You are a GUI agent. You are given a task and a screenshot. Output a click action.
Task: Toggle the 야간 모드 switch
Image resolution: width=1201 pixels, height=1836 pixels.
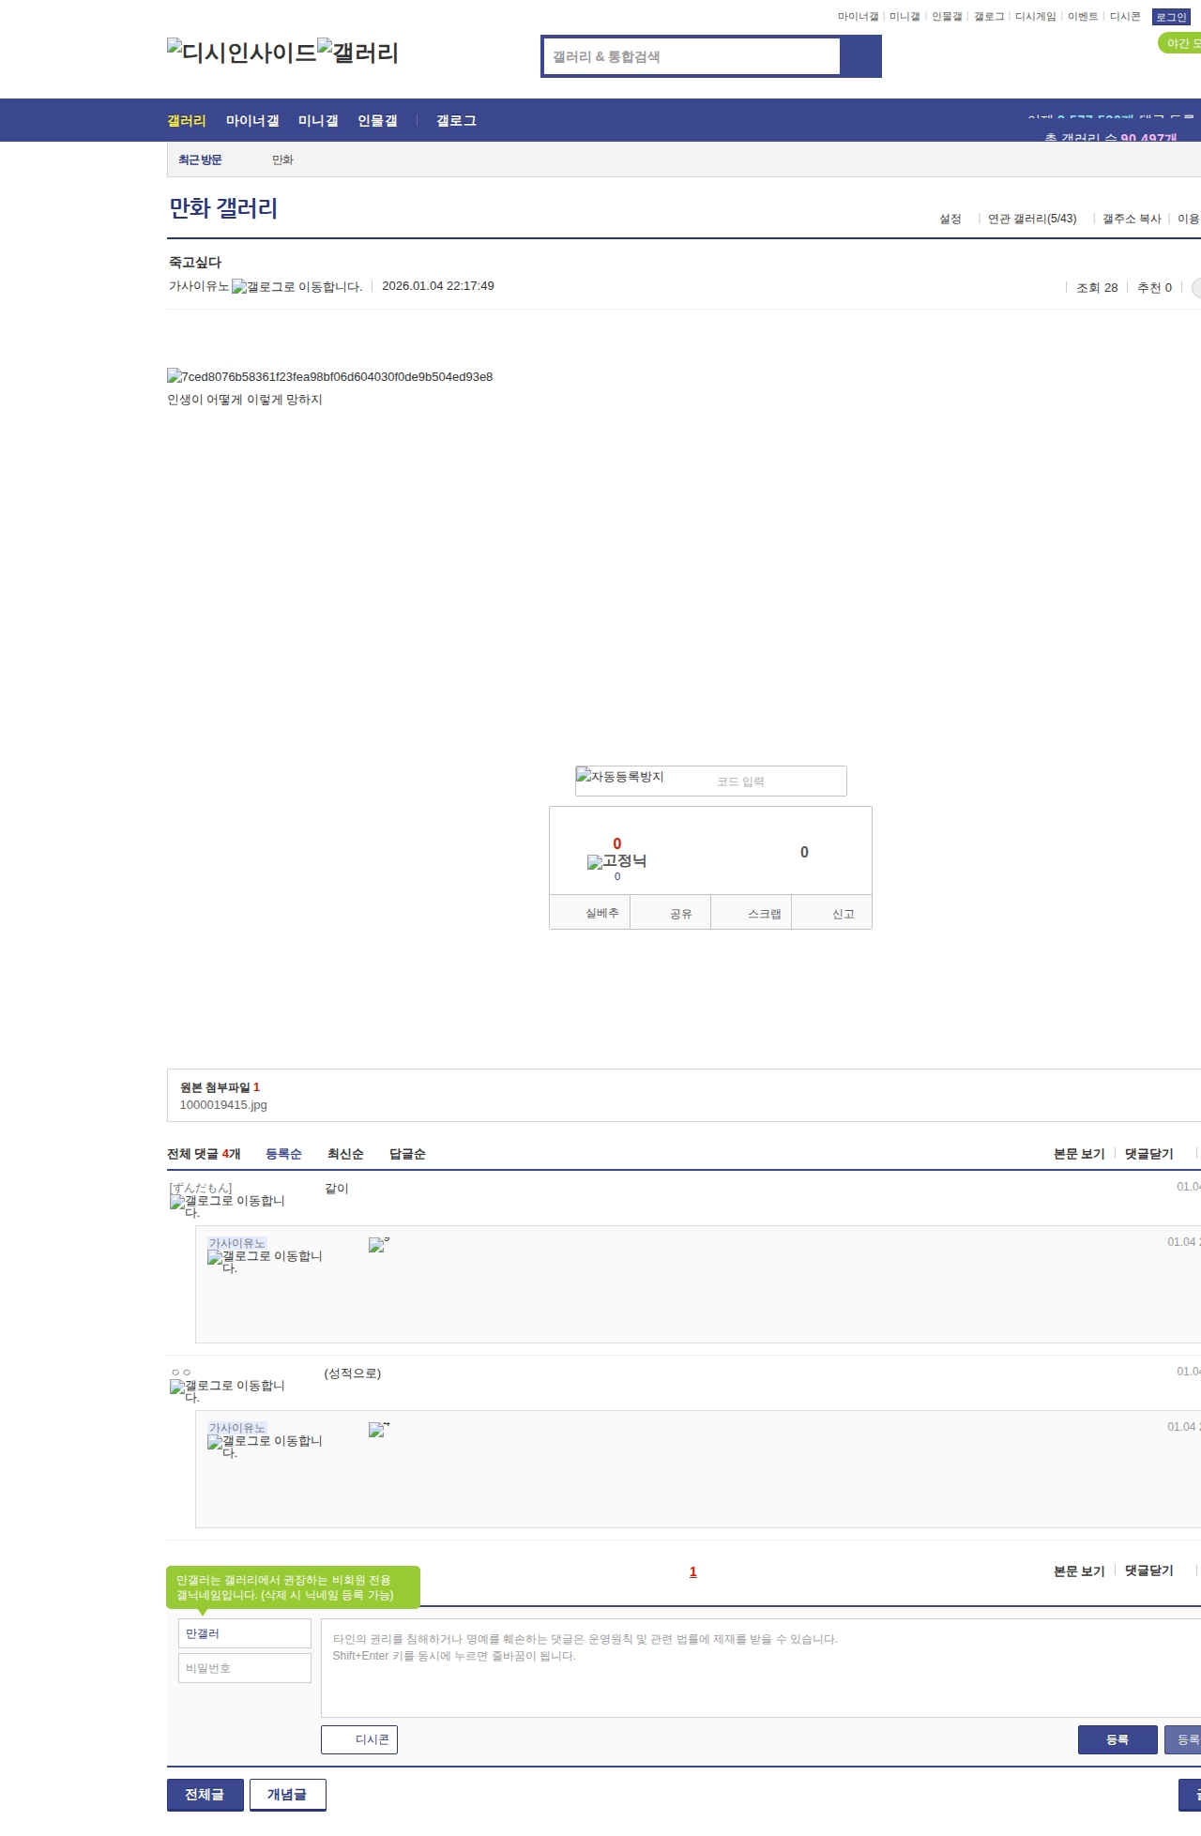coord(1180,43)
